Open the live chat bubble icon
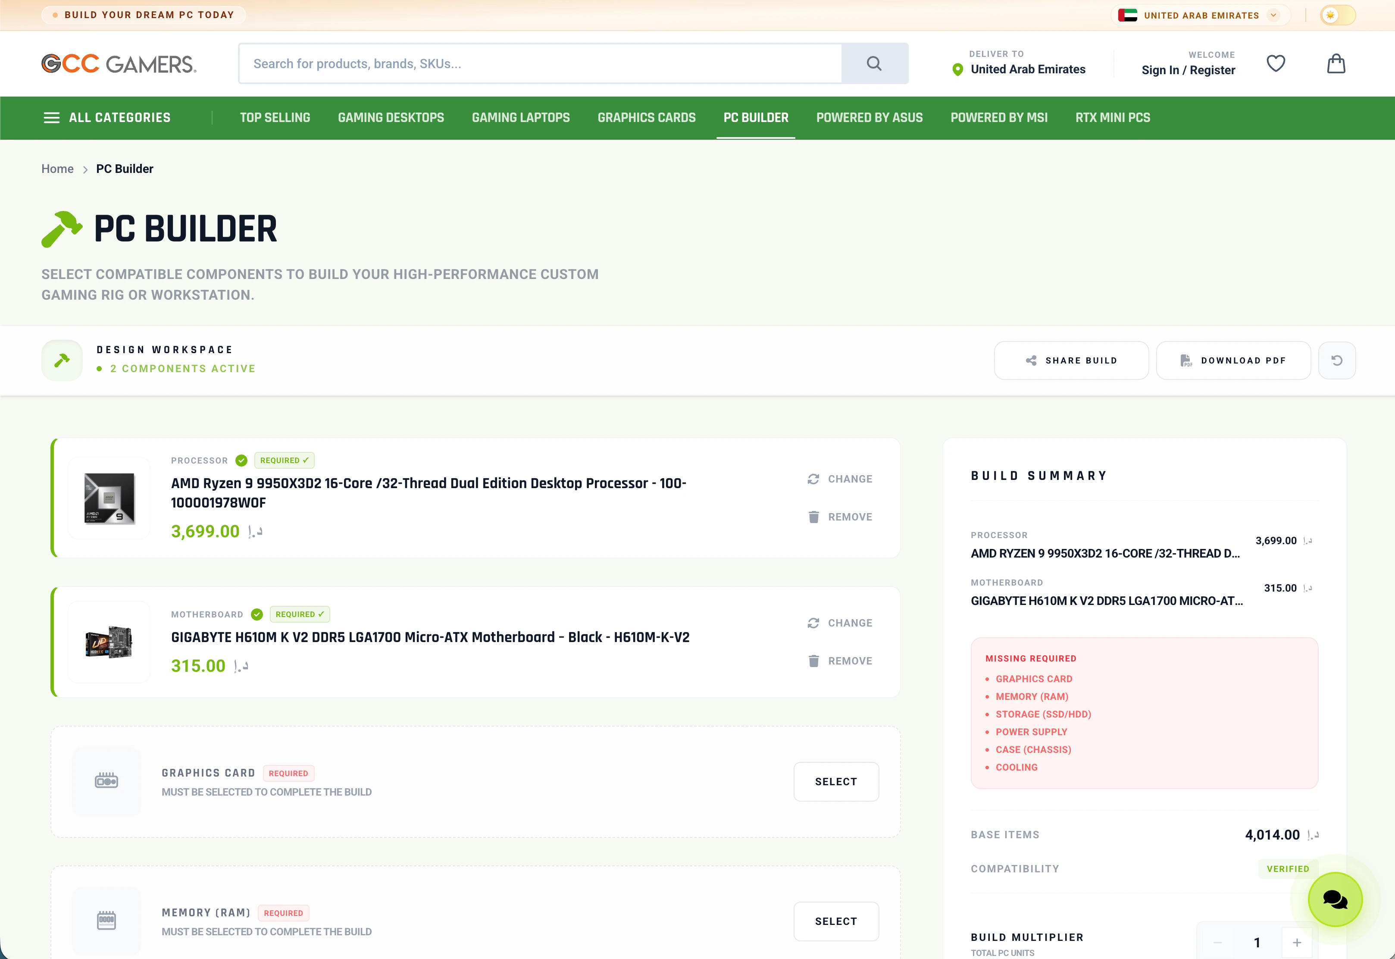Viewport: 1395px width, 959px height. 1335,899
